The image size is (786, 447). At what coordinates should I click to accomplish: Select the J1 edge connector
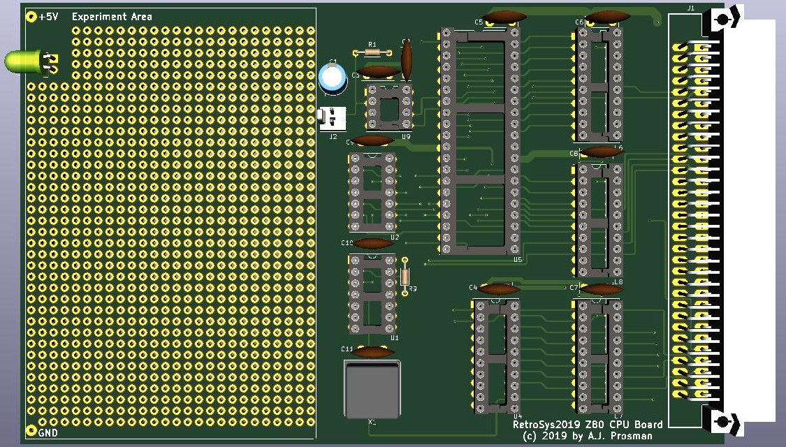click(x=699, y=222)
